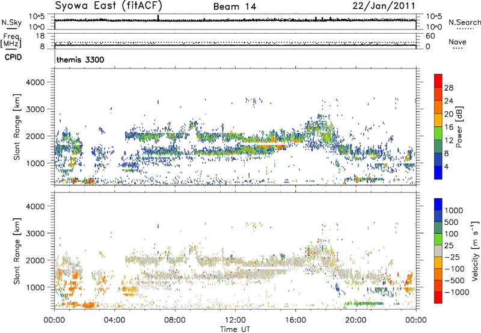Select the '12:00' time tick label
481x333 pixels.
pyautogui.click(x=235, y=320)
